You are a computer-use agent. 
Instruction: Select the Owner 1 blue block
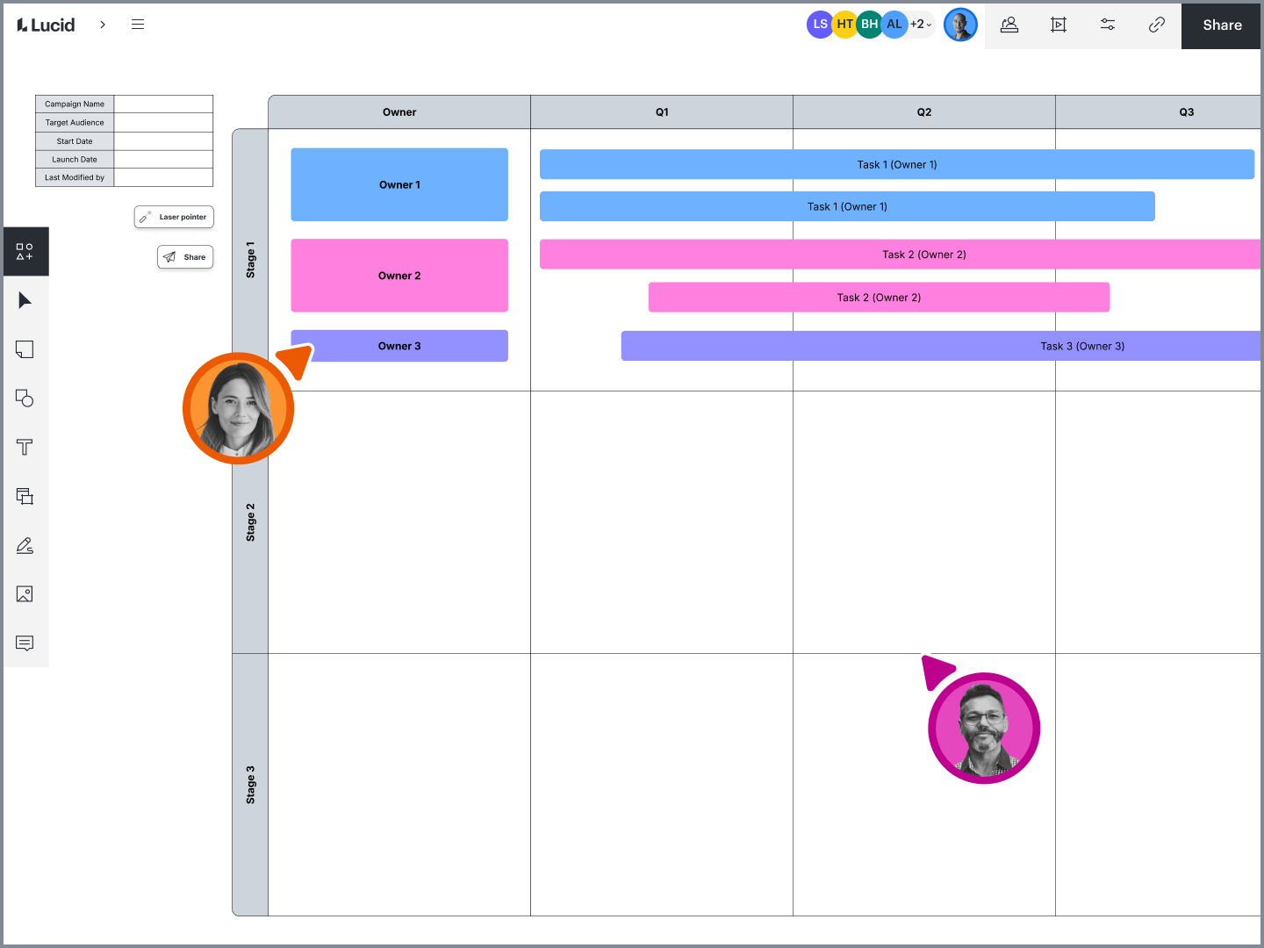[x=399, y=184]
